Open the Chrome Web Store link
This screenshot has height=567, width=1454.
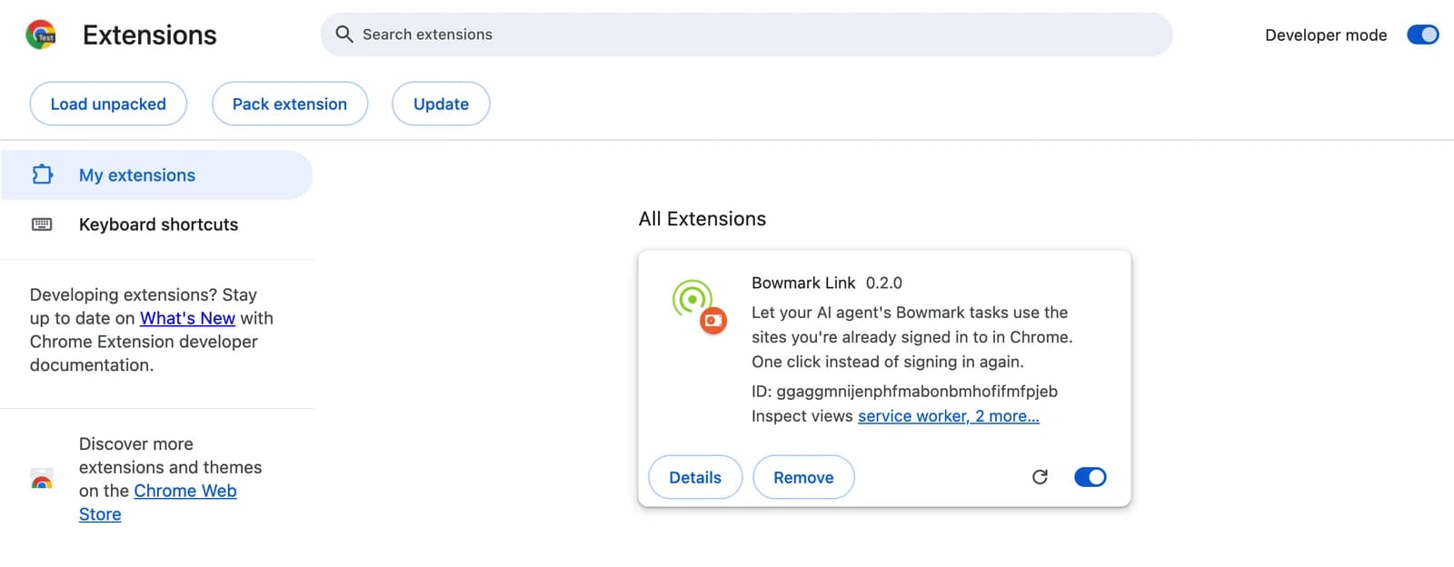pos(157,502)
